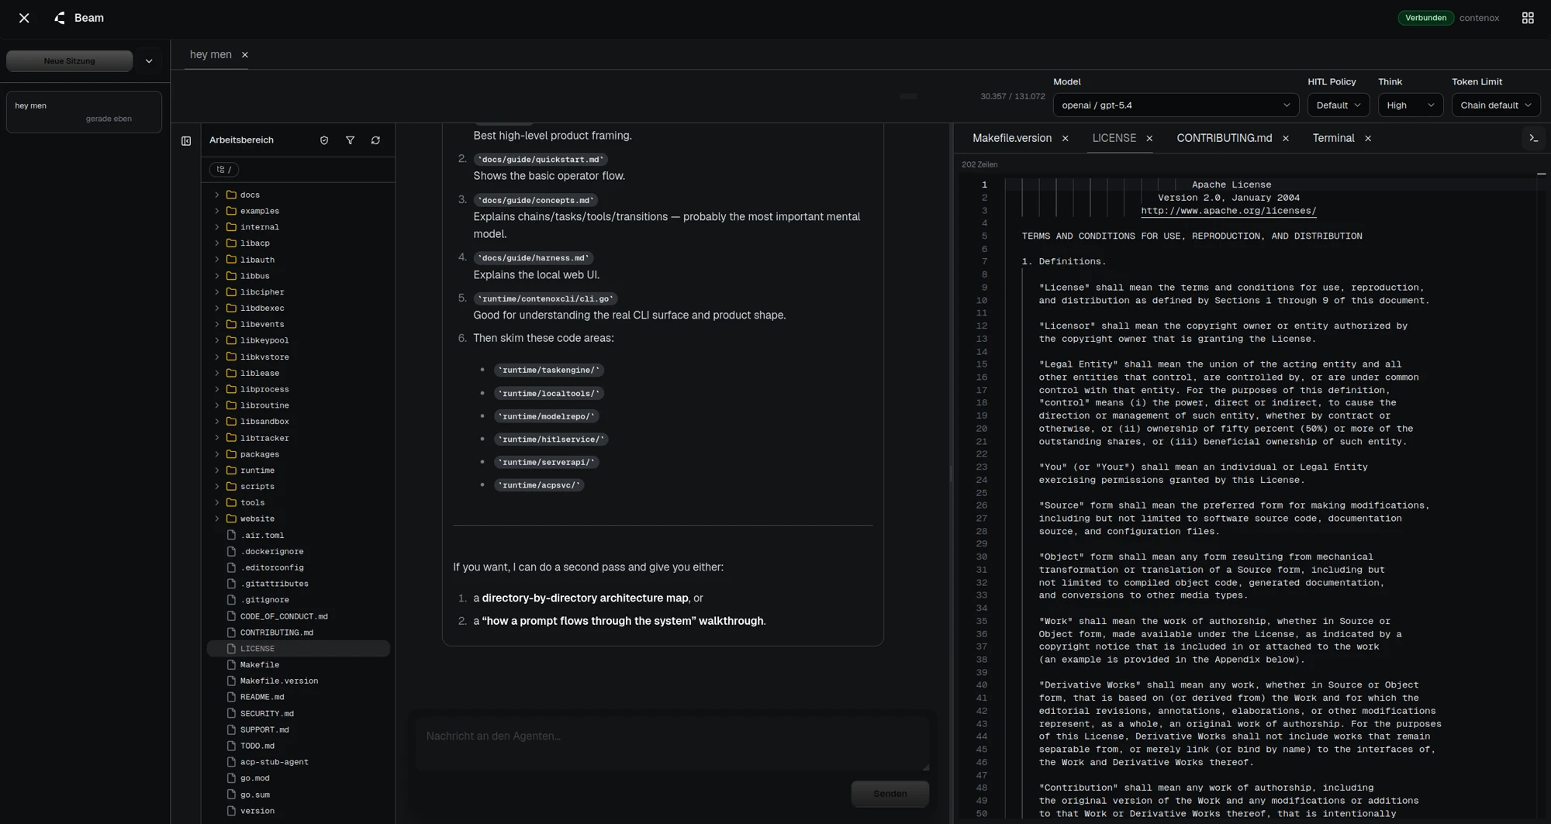Image resolution: width=1551 pixels, height=824 pixels.
Task: Open Token Limit Chain default dropdown
Action: [1495, 105]
